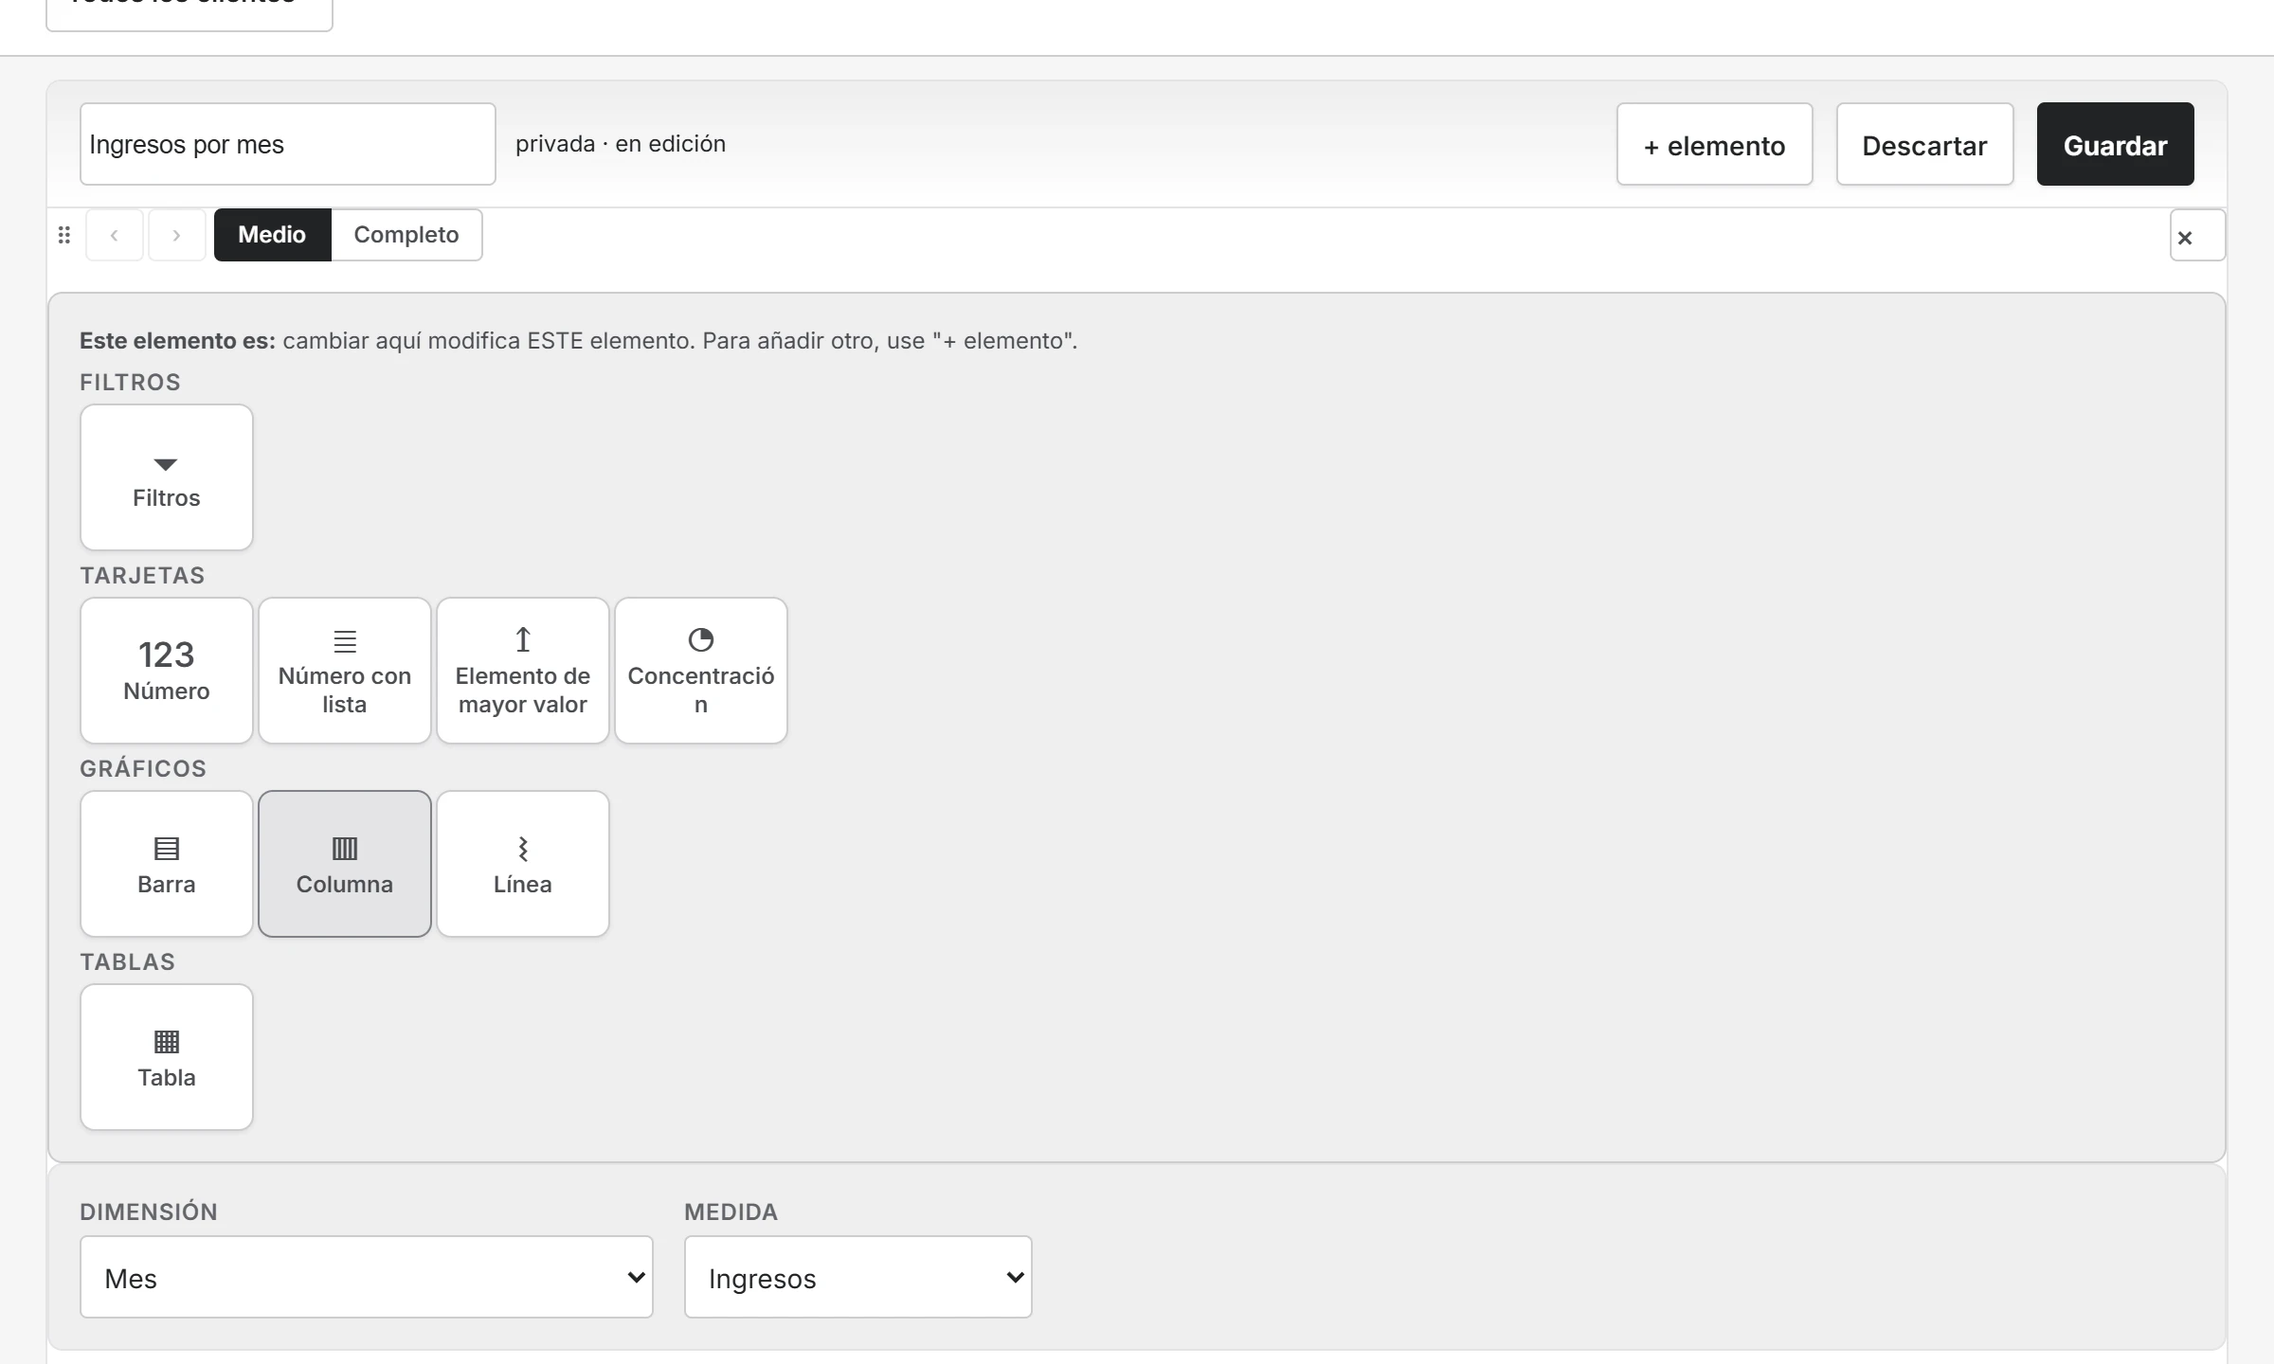Click the TARJETAS section heading
Screen dimensions: 2274x1364
pyautogui.click(x=142, y=575)
